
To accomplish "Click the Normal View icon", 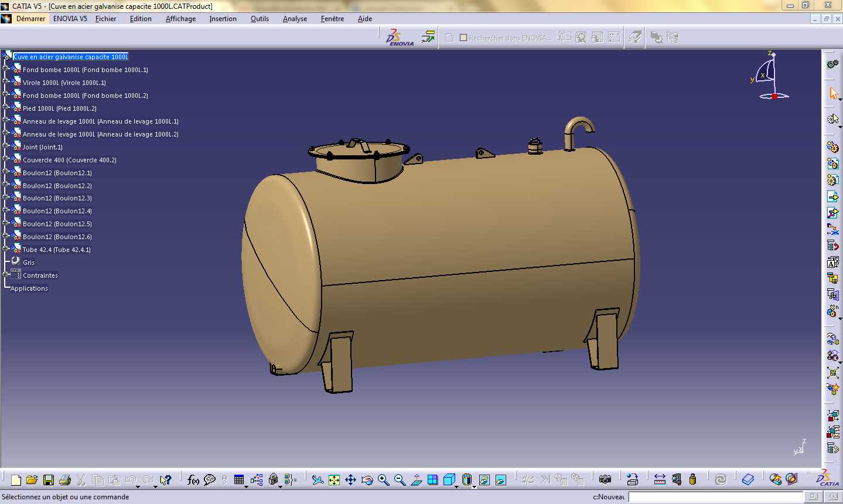I will tap(417, 480).
